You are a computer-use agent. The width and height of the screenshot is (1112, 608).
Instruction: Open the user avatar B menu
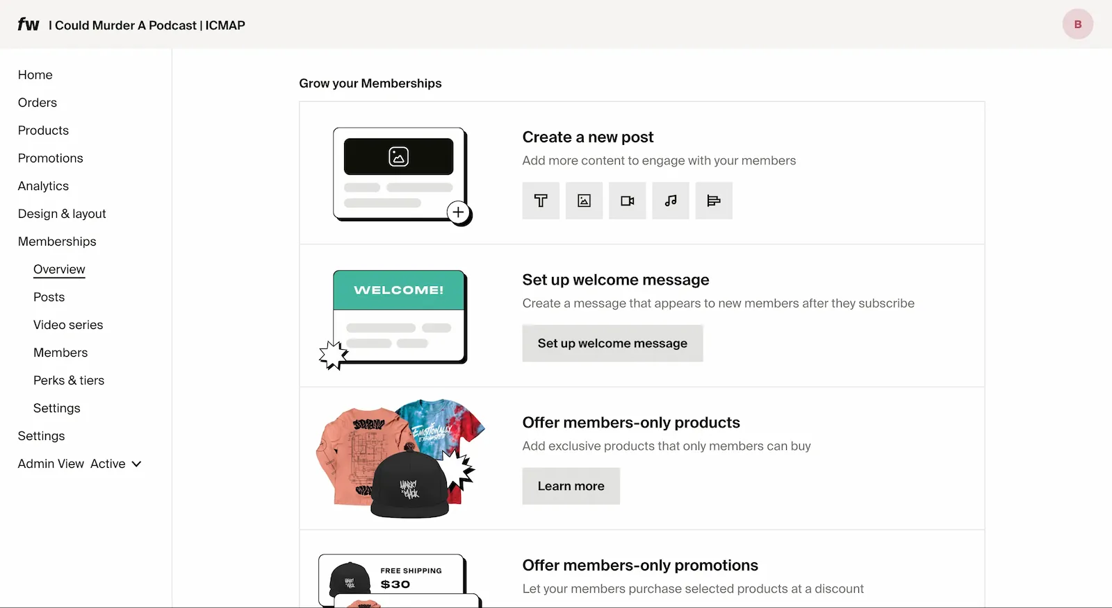tap(1077, 25)
